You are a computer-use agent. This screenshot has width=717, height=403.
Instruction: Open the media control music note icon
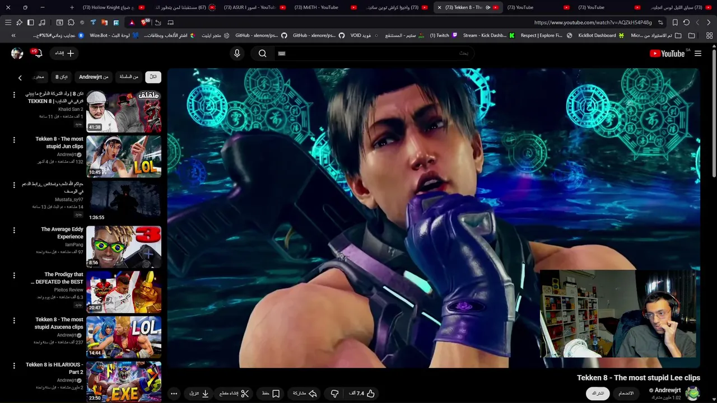(x=41, y=22)
